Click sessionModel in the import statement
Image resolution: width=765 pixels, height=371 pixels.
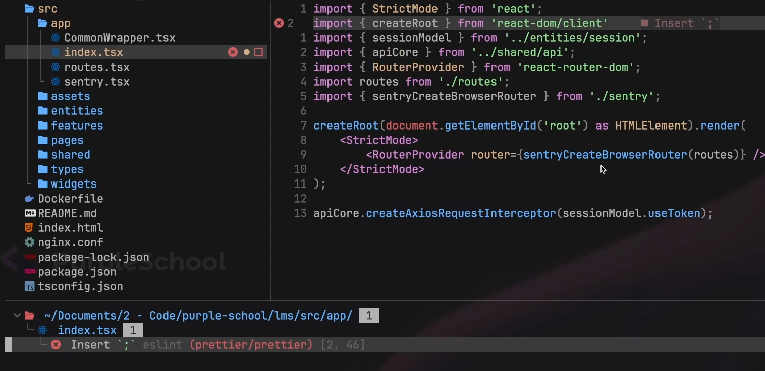point(412,38)
